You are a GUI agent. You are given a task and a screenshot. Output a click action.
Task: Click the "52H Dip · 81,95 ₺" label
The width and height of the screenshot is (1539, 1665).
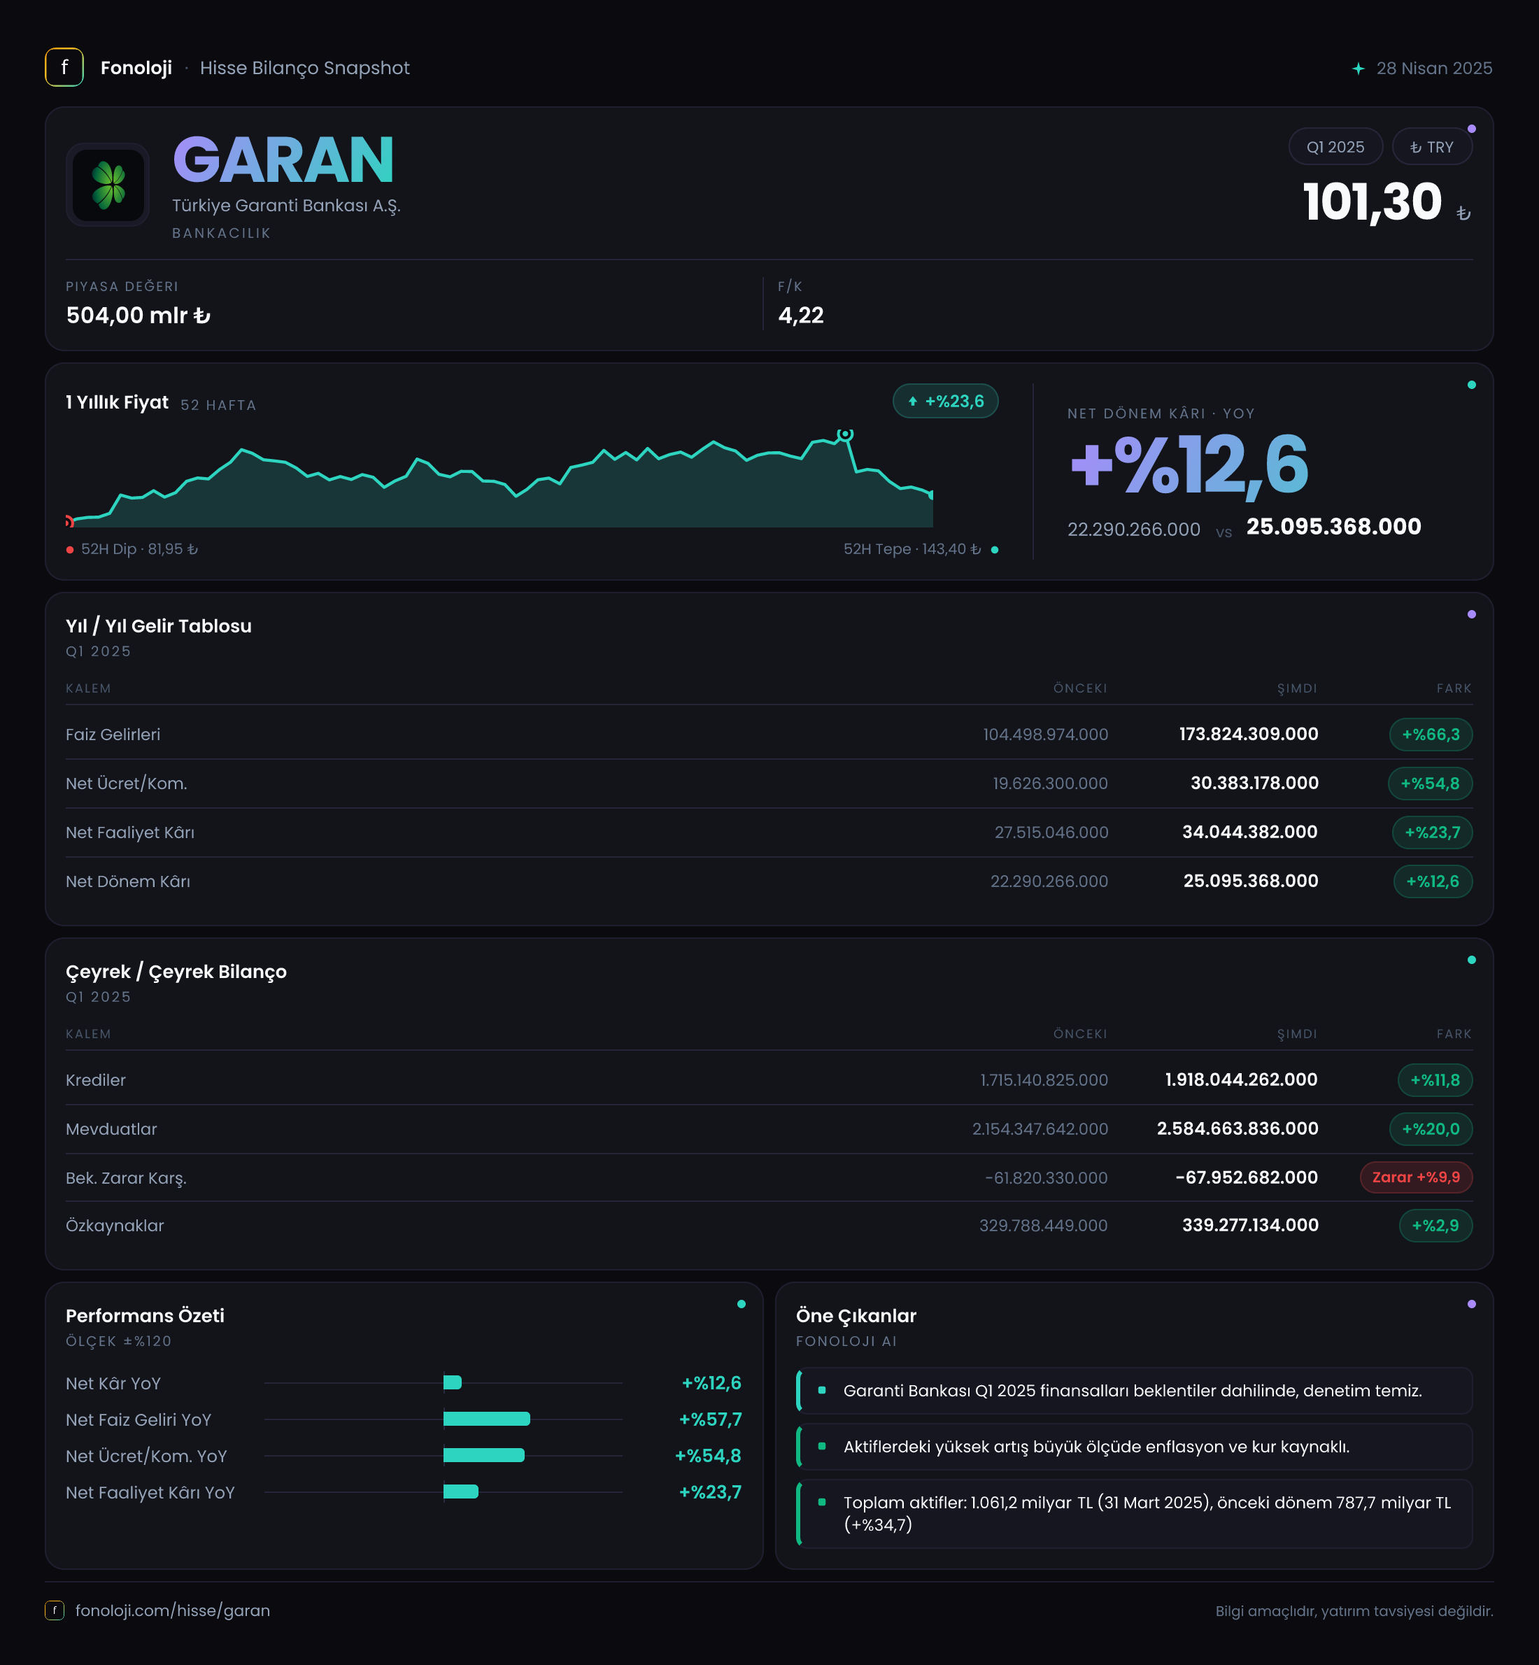click(x=139, y=550)
